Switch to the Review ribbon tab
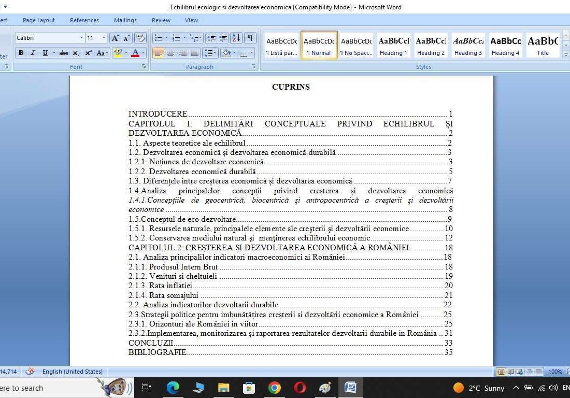570x398 pixels. [x=161, y=20]
